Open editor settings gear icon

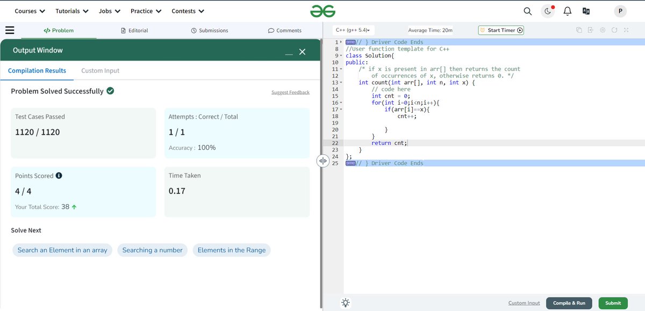pos(603,30)
